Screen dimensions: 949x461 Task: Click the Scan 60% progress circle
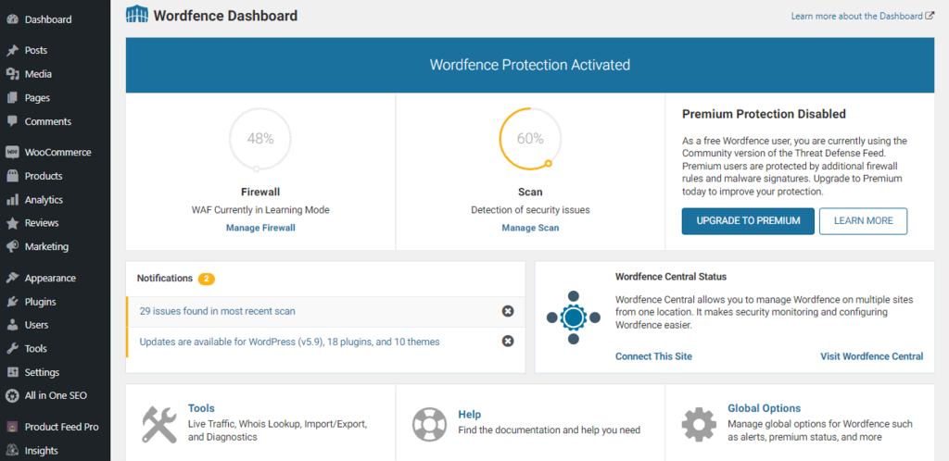click(530, 139)
